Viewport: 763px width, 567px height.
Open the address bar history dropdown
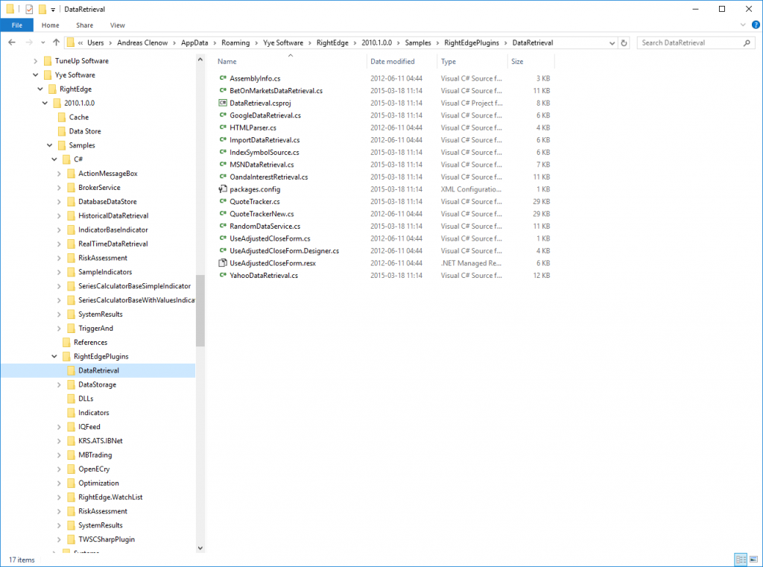[x=612, y=42]
